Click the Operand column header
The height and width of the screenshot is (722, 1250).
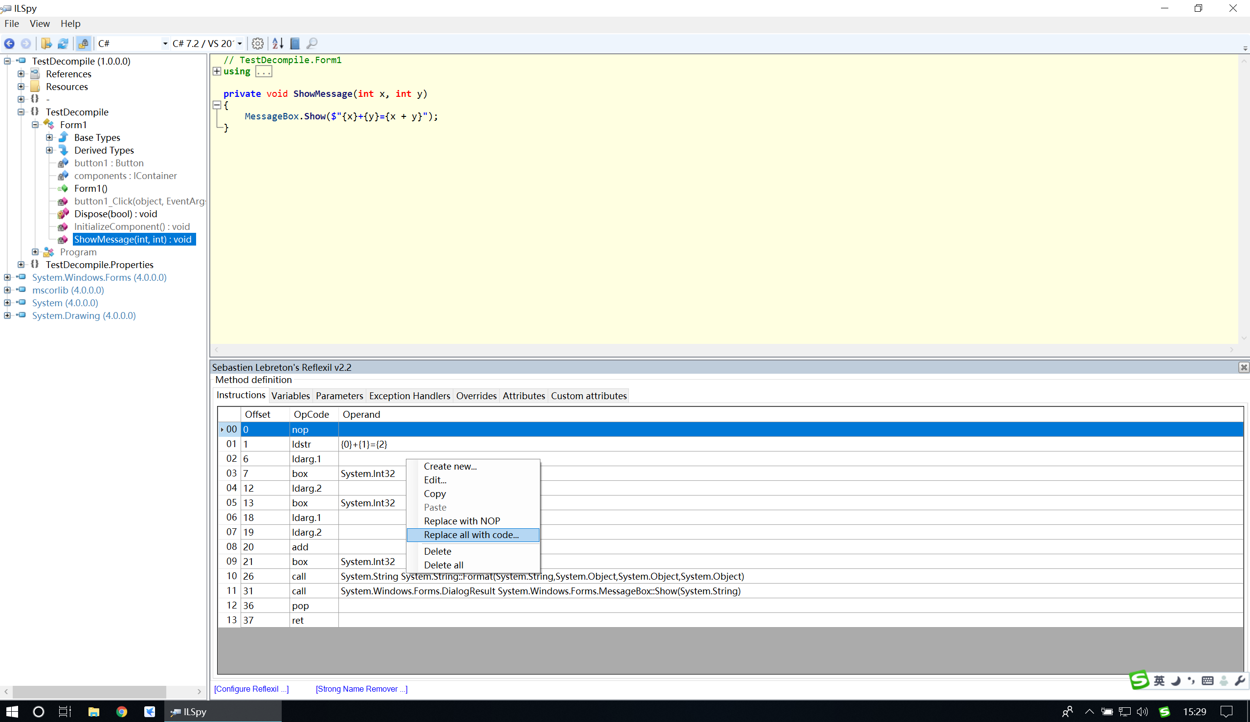pyautogui.click(x=791, y=414)
